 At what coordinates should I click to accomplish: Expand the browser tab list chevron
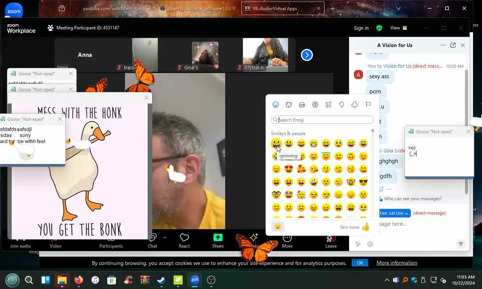pyautogui.click(x=398, y=8)
